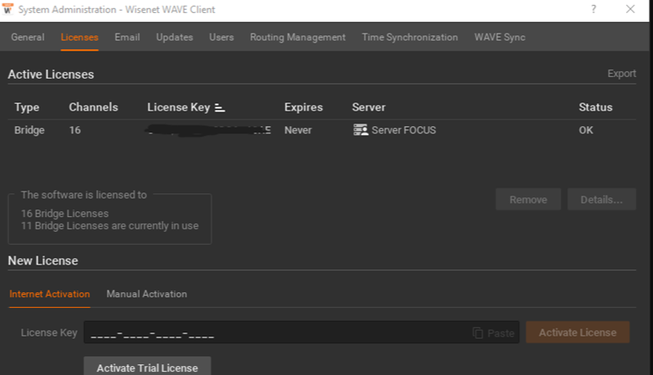Click the Server FOCUS text
The width and height of the screenshot is (653, 375).
pos(404,130)
